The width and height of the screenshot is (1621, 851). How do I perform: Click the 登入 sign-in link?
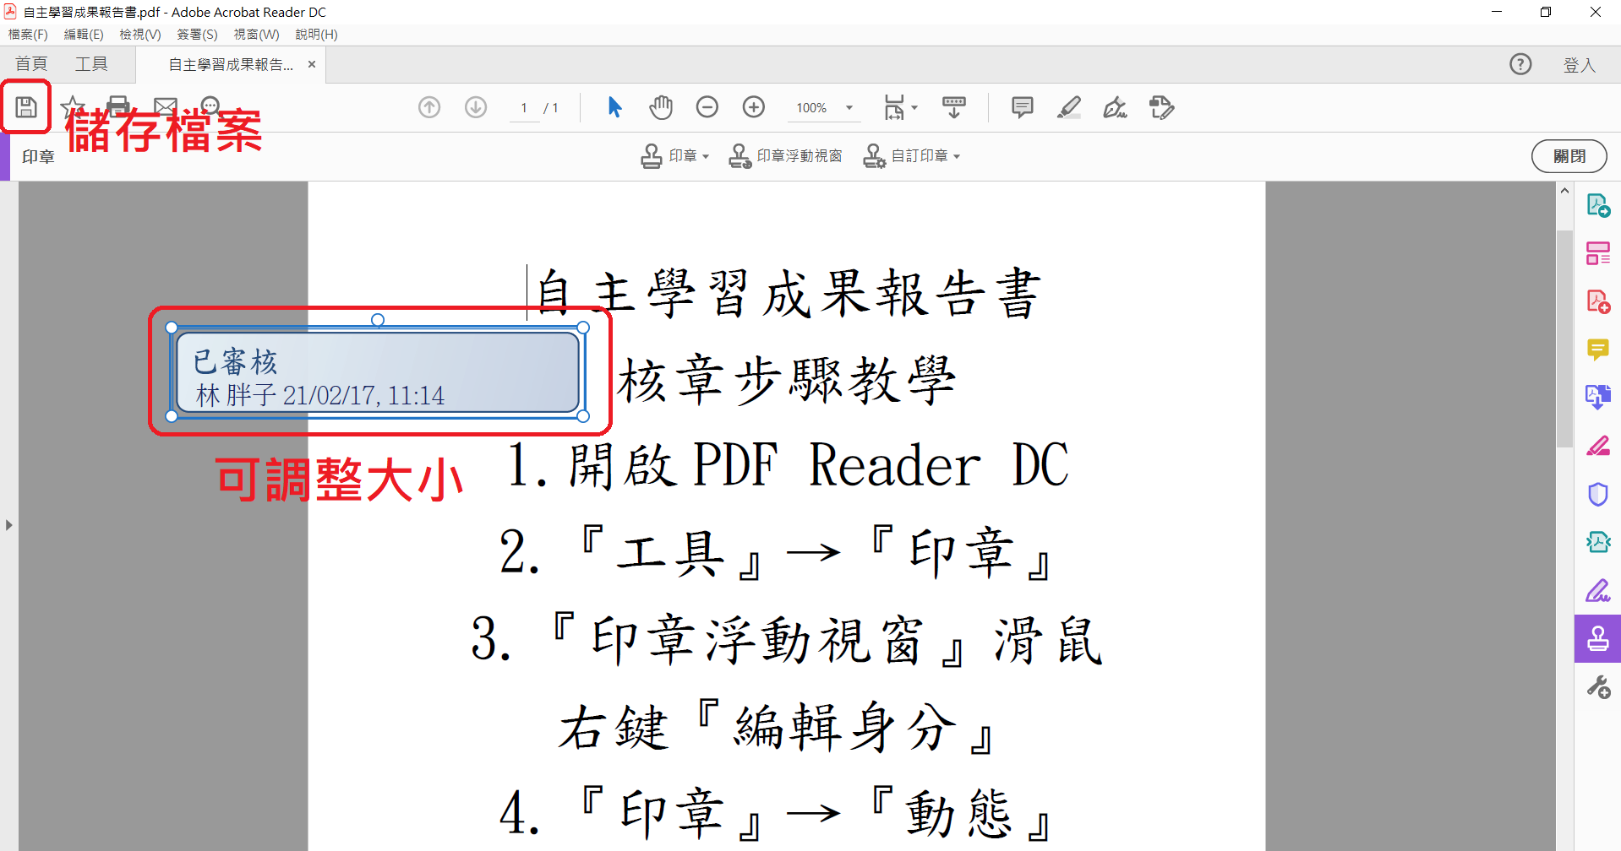coord(1579,65)
